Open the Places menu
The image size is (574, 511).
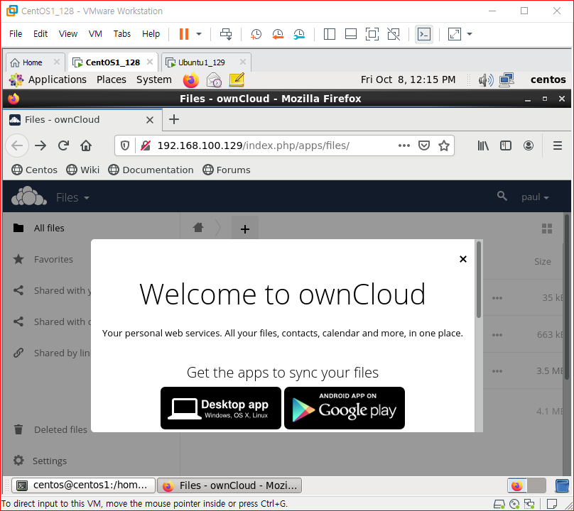tap(112, 79)
